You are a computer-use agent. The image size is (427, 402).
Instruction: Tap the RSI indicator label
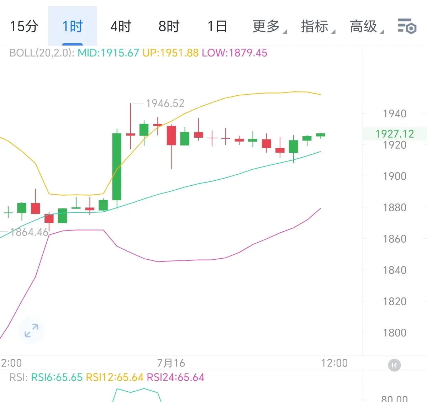coord(18,377)
